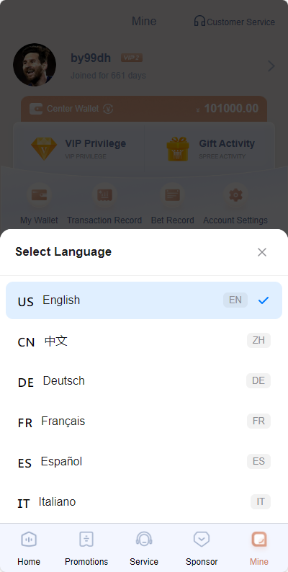Pick Français language option
This screenshot has width=288, height=572.
pyautogui.click(x=144, y=421)
